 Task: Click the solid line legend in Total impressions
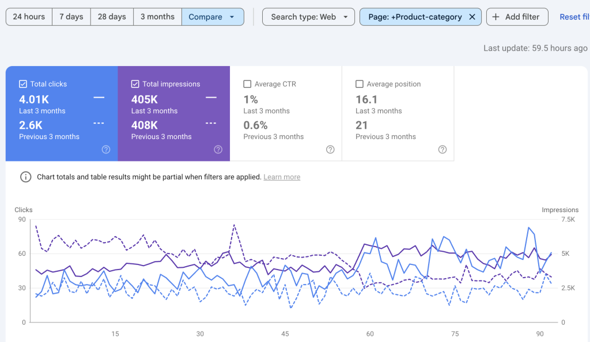[211, 98]
